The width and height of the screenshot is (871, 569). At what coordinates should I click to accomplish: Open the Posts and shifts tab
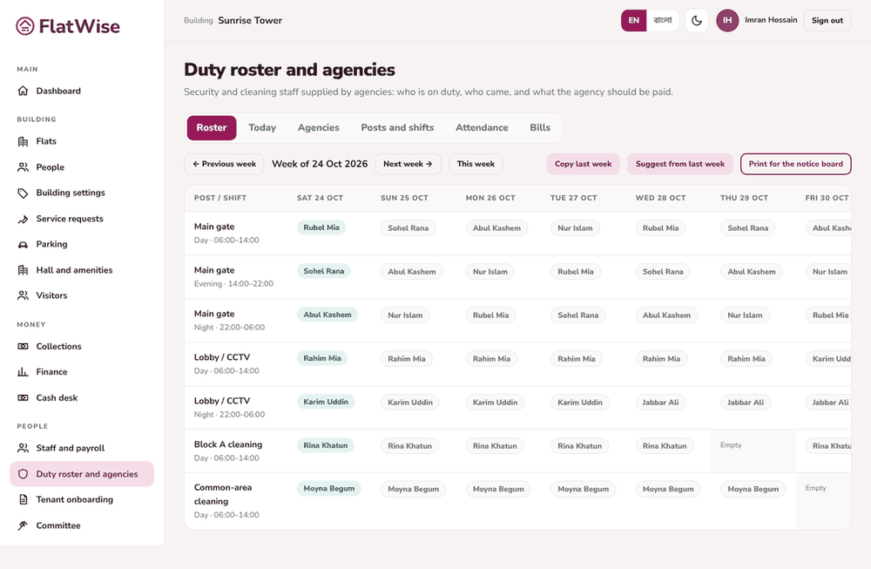click(x=398, y=128)
